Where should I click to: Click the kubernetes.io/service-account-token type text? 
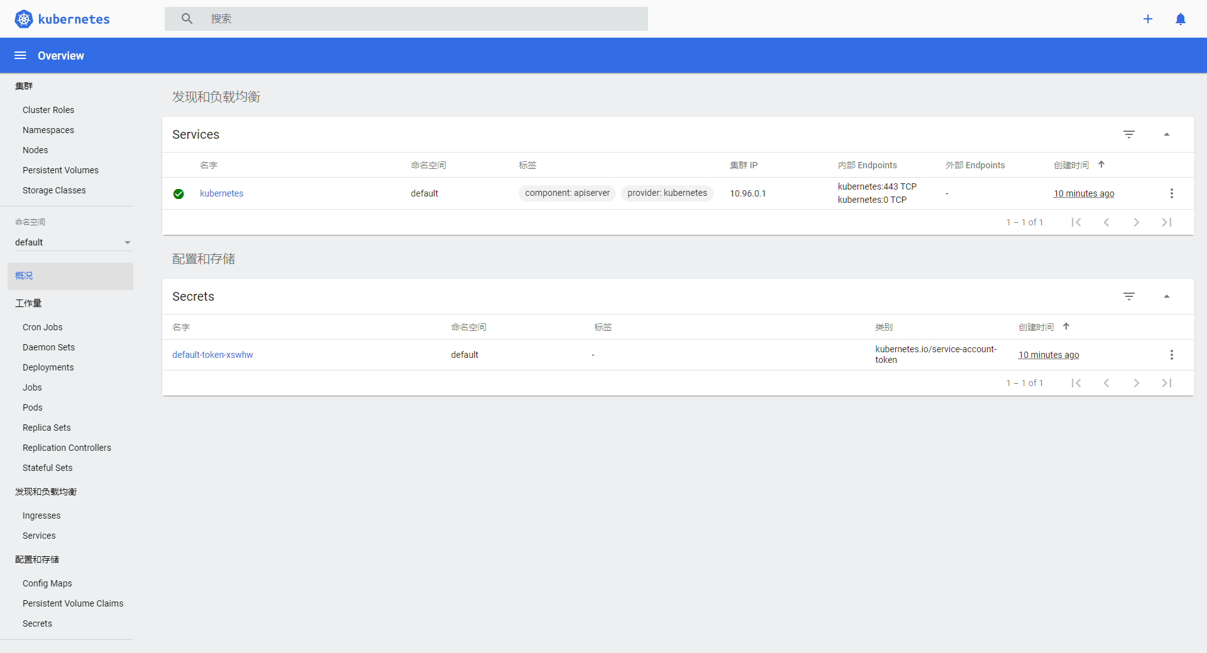[936, 354]
